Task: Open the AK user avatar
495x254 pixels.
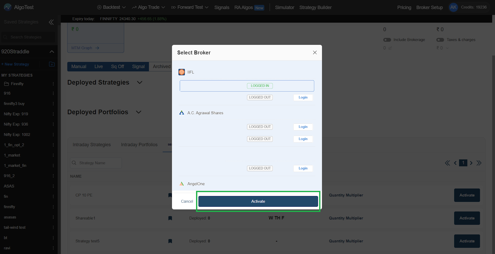Action: pyautogui.click(x=454, y=7)
